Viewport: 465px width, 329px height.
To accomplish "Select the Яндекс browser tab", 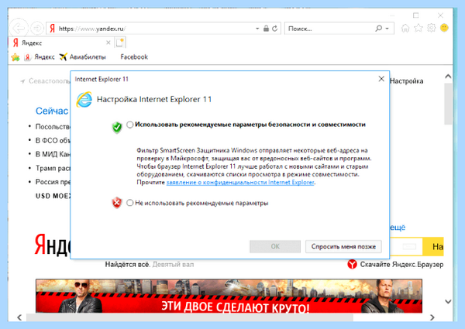I will coord(60,43).
